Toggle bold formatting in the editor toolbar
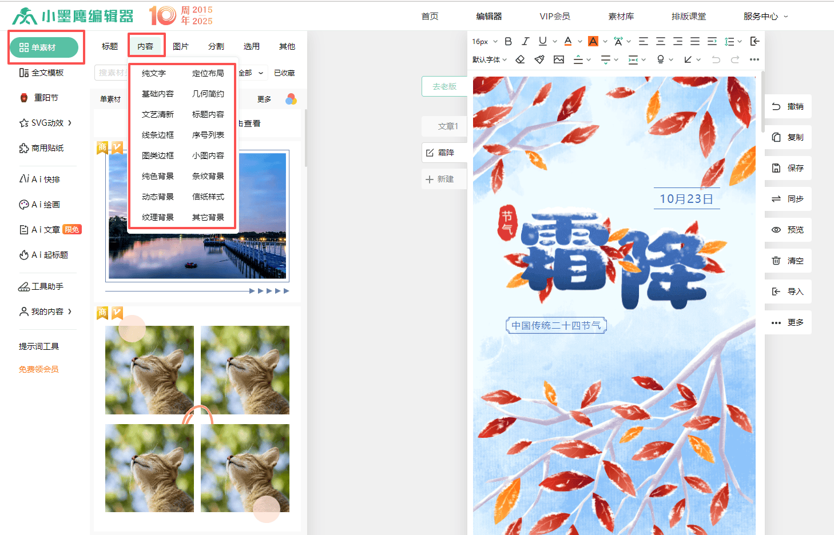The width and height of the screenshot is (834, 535). pyautogui.click(x=508, y=41)
